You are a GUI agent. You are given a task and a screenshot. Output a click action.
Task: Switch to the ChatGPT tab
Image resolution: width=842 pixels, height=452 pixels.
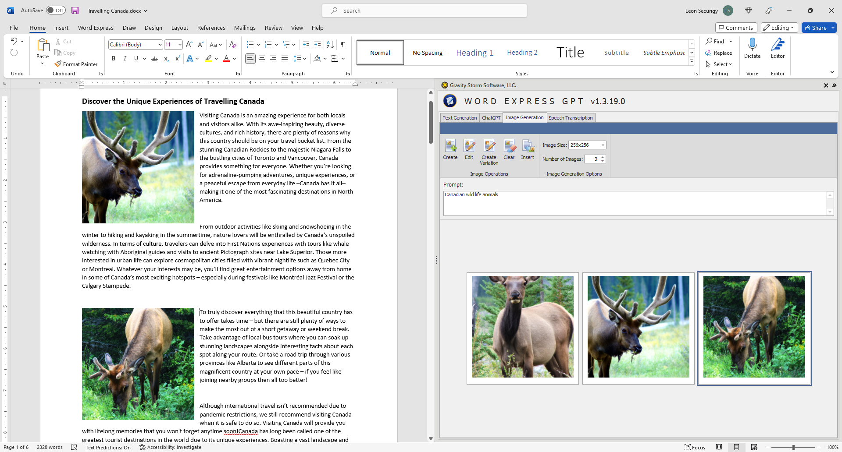pyautogui.click(x=491, y=118)
